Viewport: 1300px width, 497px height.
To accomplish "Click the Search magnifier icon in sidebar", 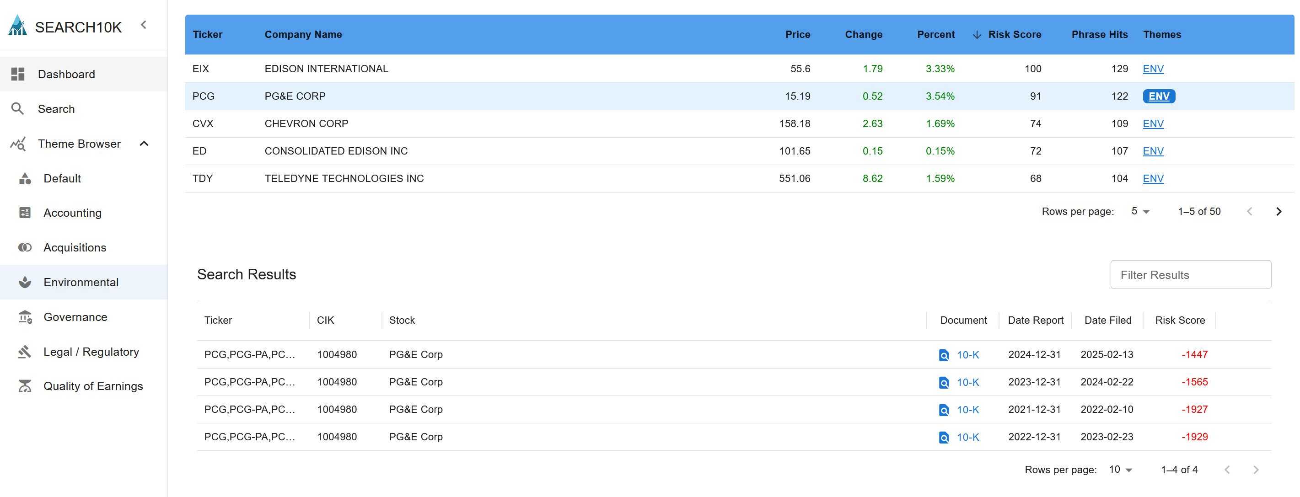I will 18,108.
